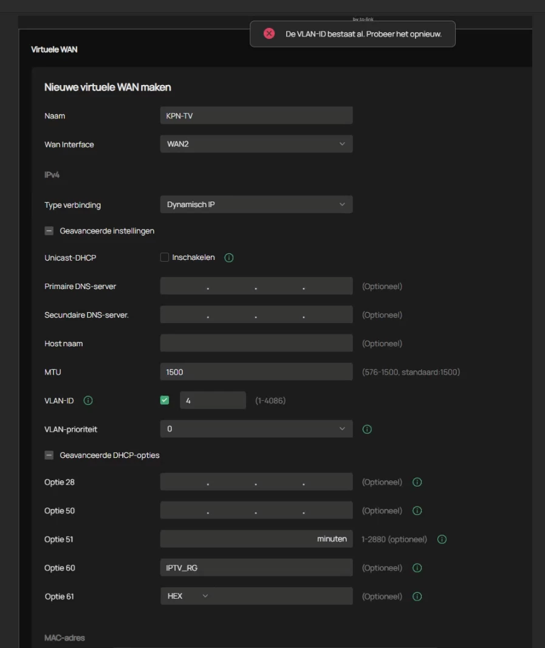Click the red error icon in the notification

point(269,34)
